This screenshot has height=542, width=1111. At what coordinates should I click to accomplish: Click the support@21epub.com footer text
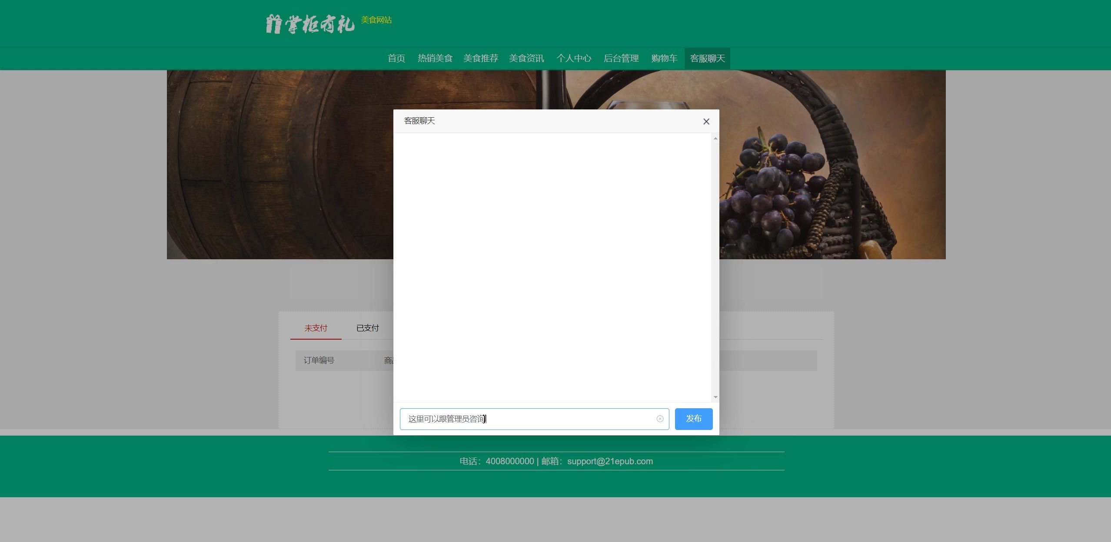pyautogui.click(x=609, y=461)
